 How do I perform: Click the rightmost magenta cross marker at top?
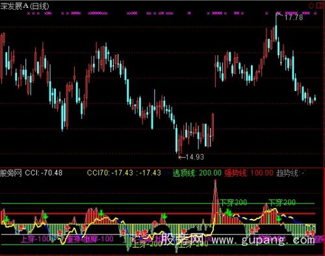(315, 14)
